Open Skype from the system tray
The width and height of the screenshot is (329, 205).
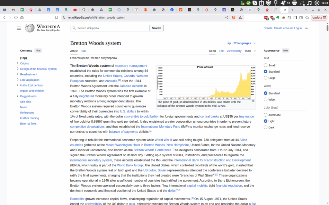click(x=255, y=3)
